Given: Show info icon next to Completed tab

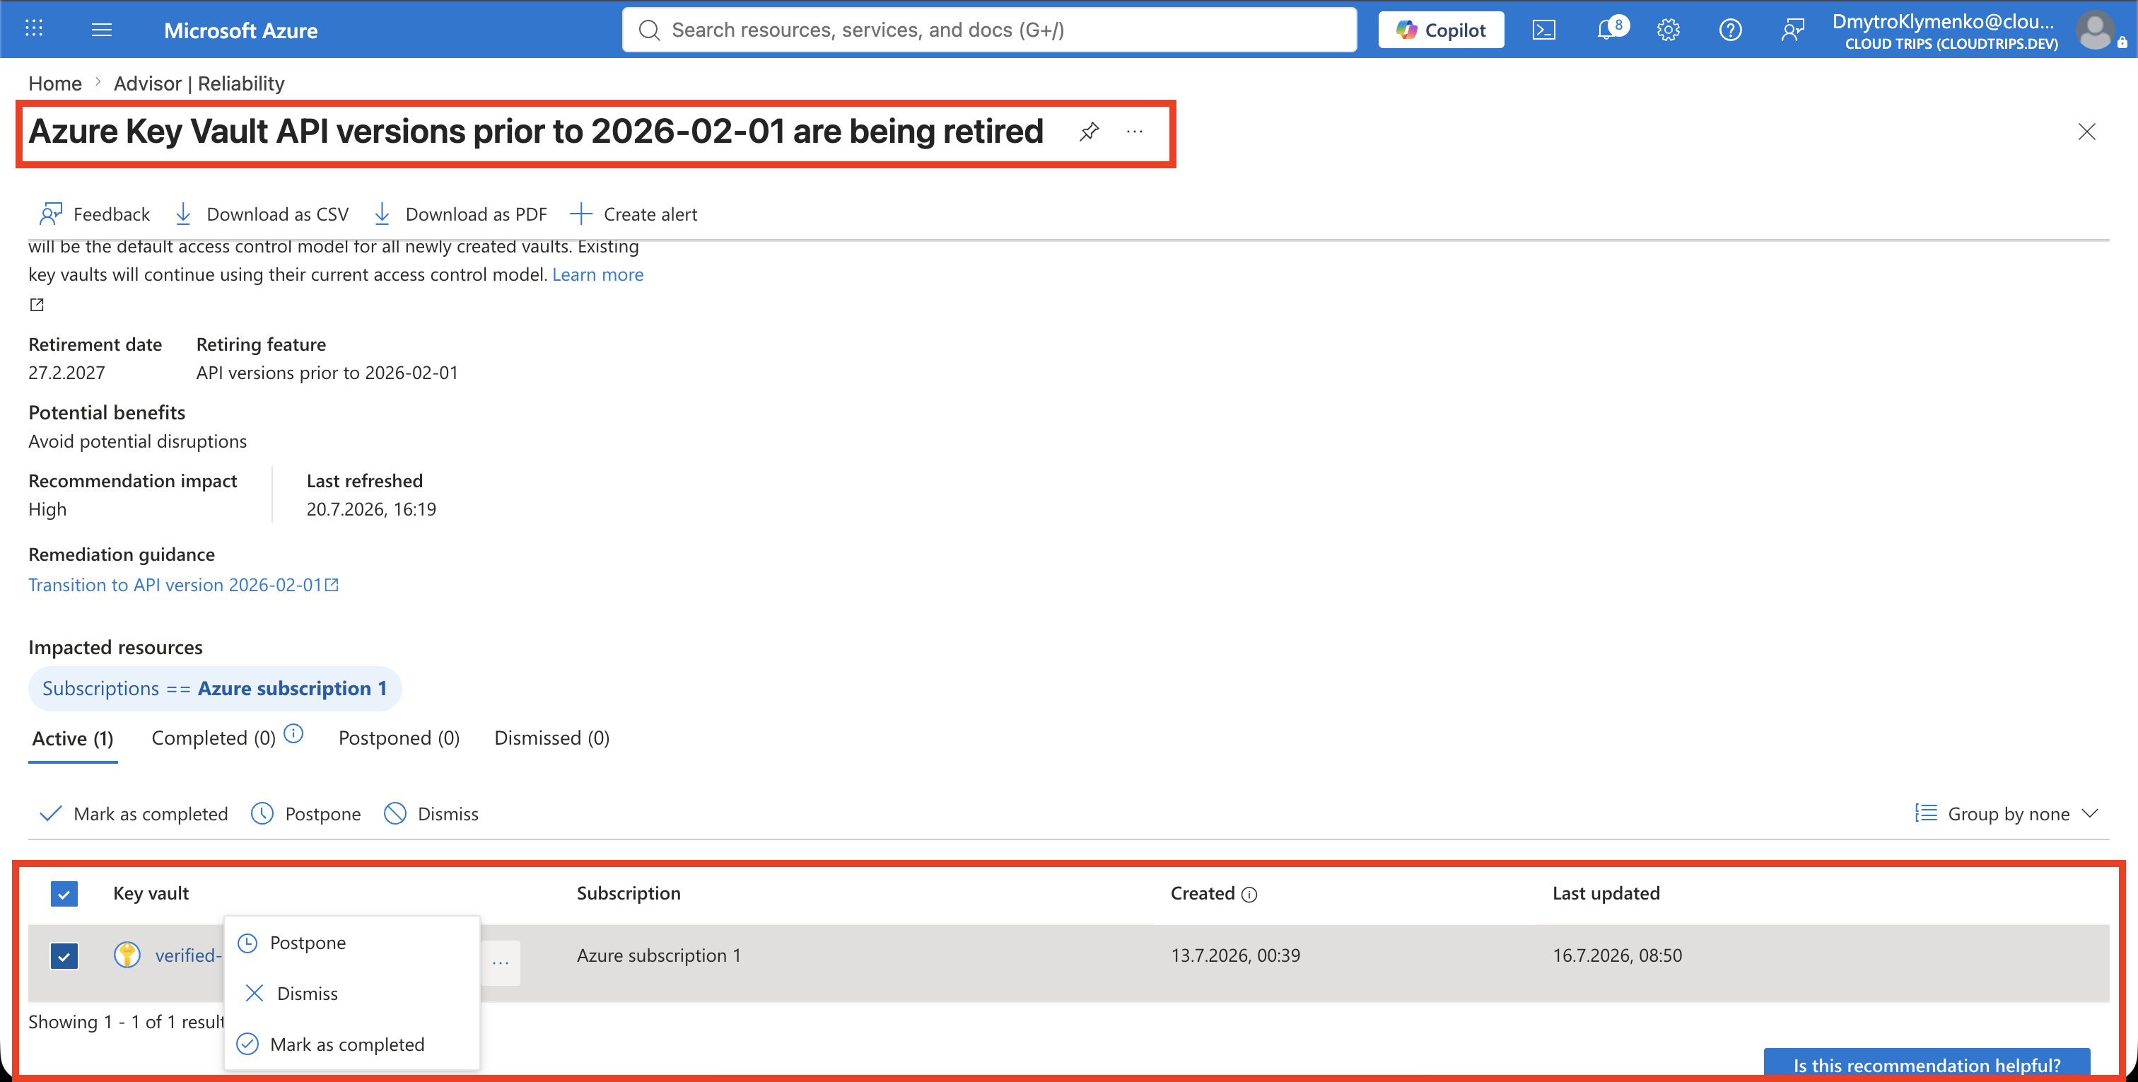Looking at the screenshot, I should tap(294, 733).
